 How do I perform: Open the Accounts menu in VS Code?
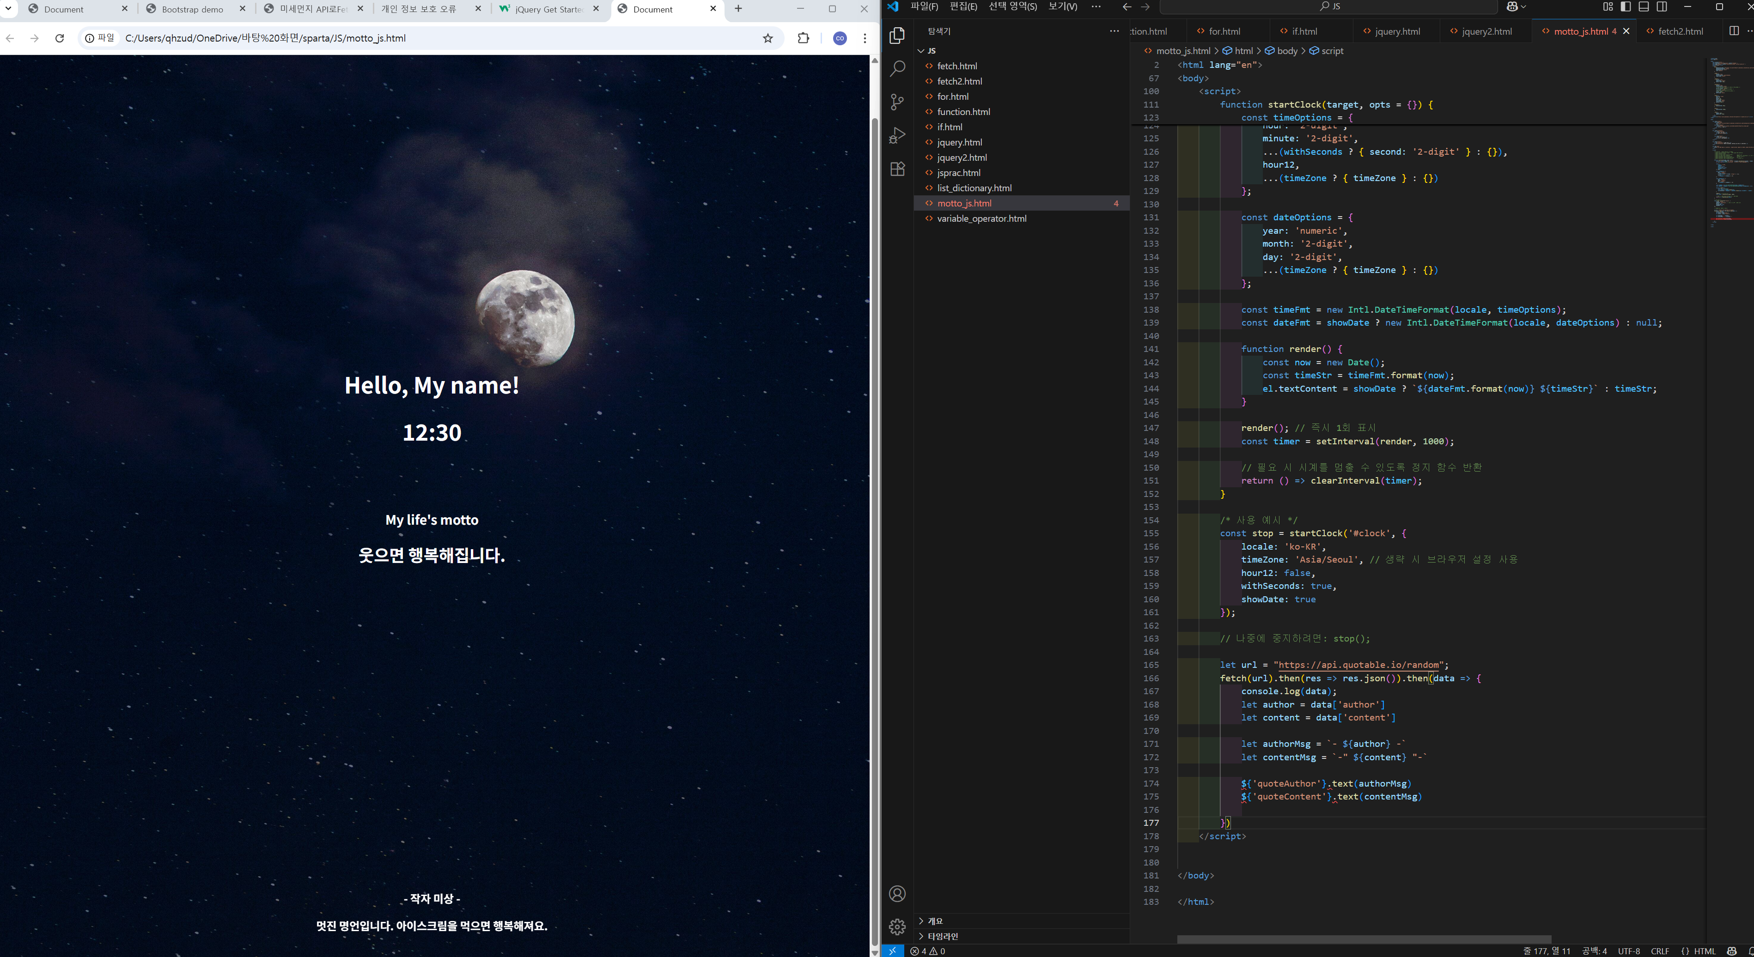tap(897, 894)
